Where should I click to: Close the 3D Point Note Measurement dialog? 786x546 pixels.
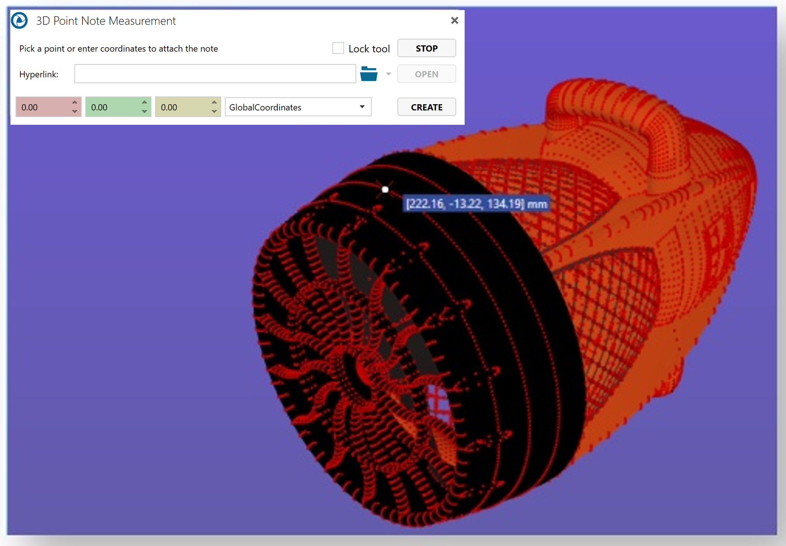455,21
